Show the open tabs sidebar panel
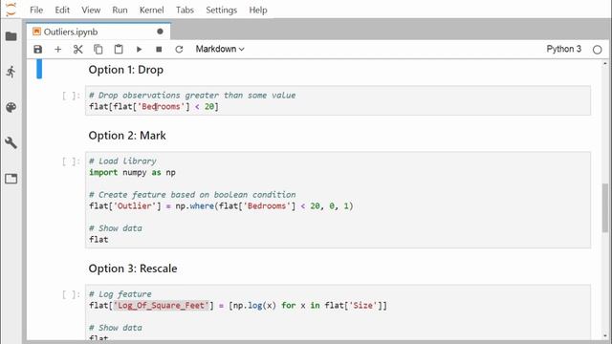The height and width of the screenshot is (344, 612). 11,179
